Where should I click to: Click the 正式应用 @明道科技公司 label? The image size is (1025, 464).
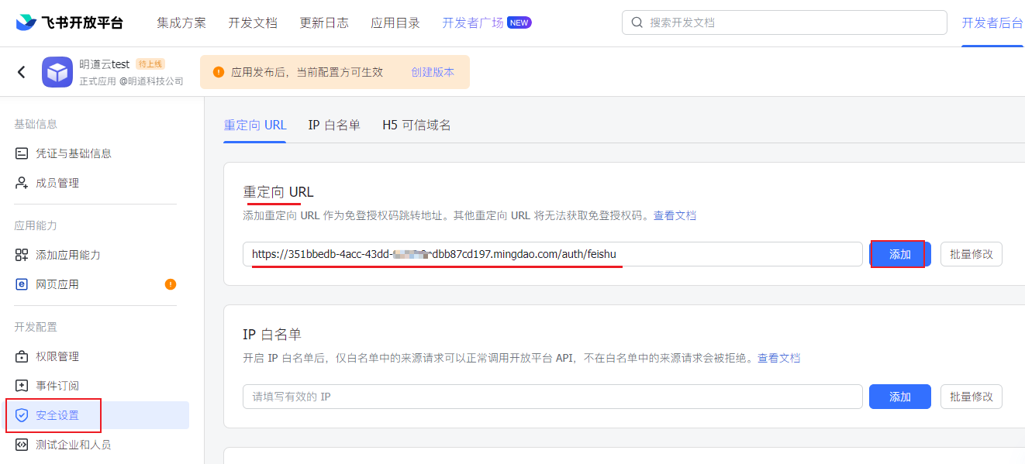pyautogui.click(x=131, y=81)
